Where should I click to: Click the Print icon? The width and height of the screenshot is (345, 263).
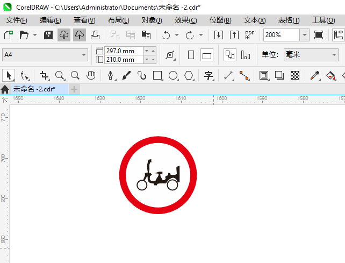(95, 35)
